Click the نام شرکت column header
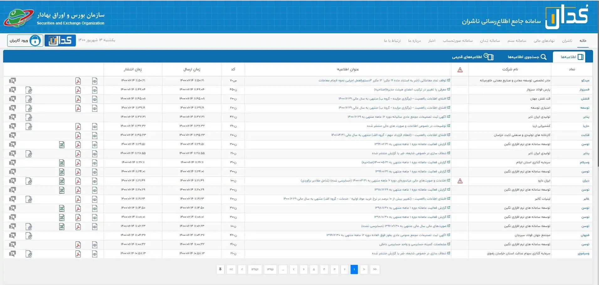Viewport: 599px width, 285px height. pyautogui.click(x=510, y=69)
